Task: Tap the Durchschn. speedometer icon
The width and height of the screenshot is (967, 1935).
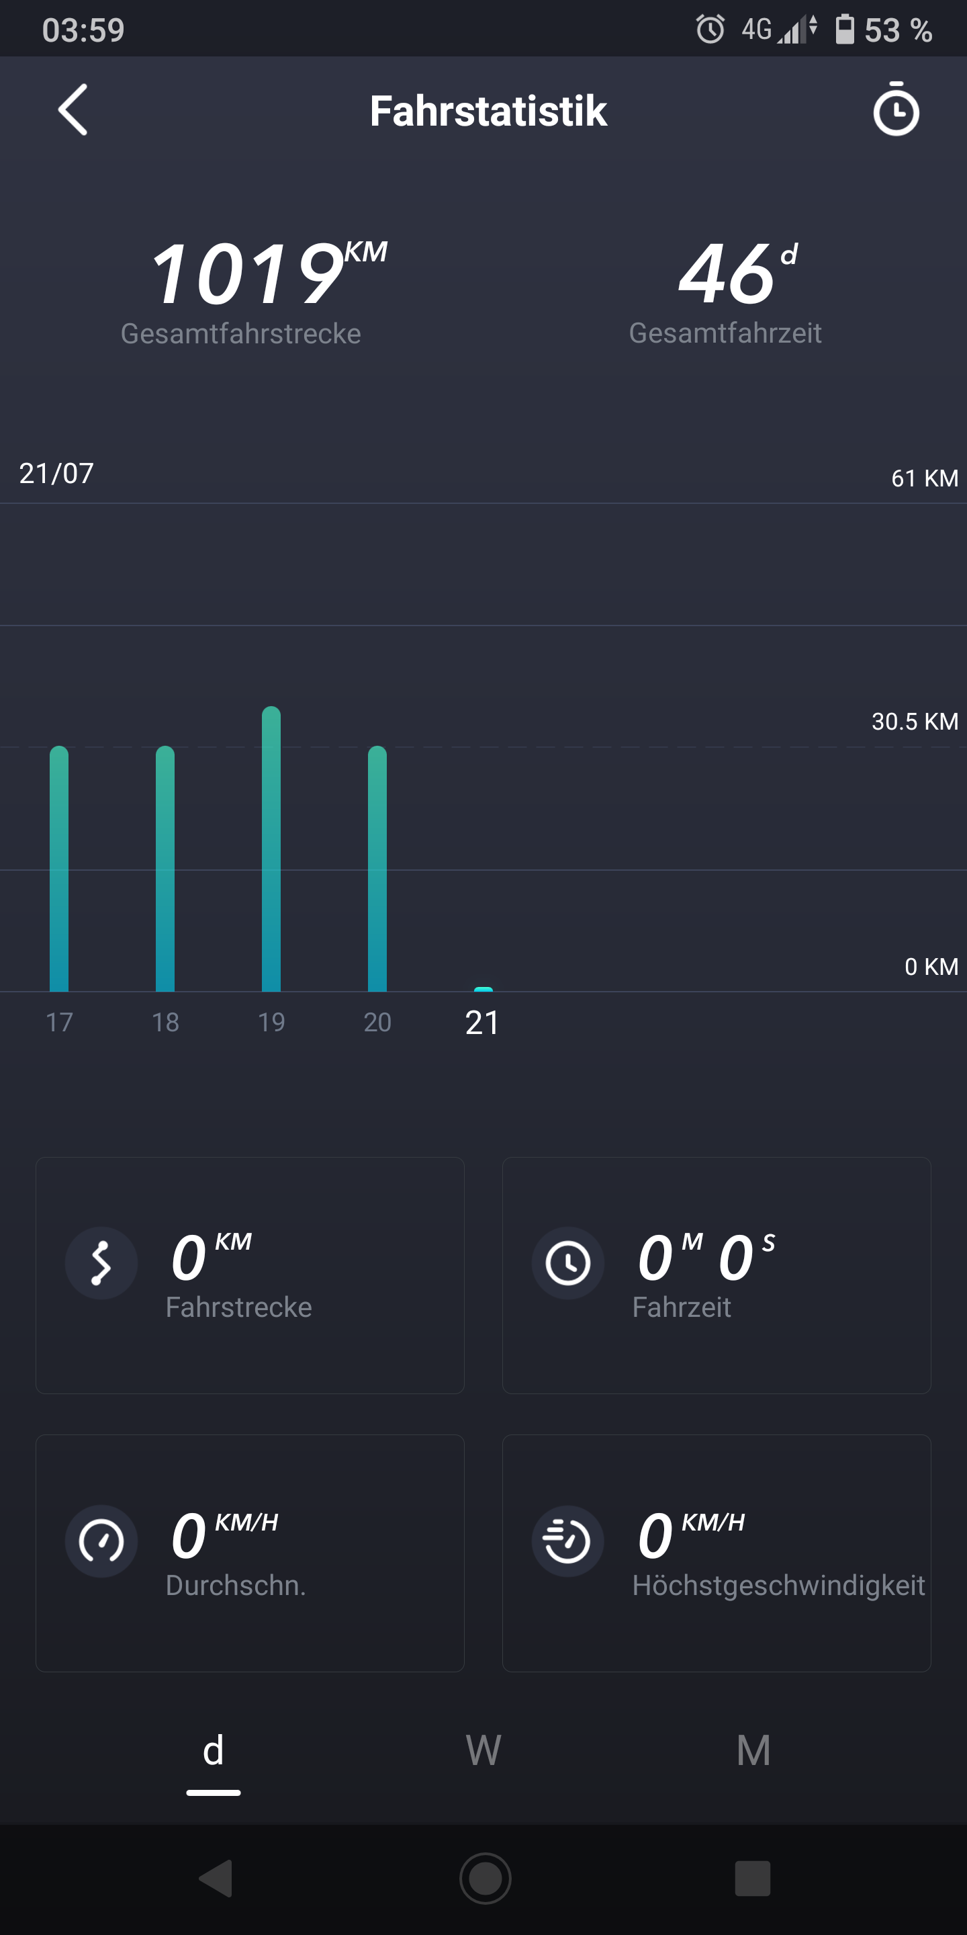Action: tap(101, 1541)
